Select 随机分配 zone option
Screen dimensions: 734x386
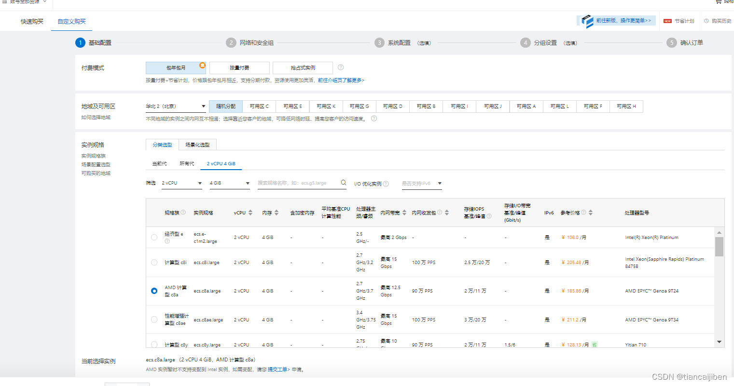pos(226,106)
